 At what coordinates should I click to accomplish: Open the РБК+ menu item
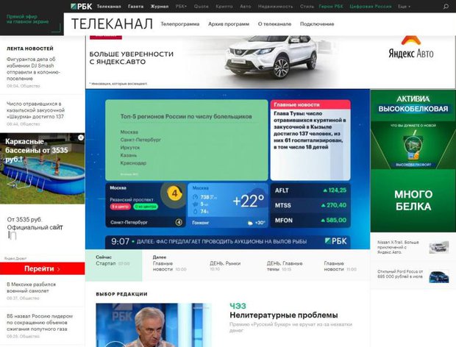pos(181,7)
